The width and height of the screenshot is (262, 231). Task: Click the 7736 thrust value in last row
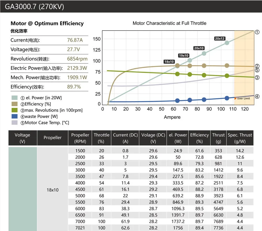(x=218, y=228)
